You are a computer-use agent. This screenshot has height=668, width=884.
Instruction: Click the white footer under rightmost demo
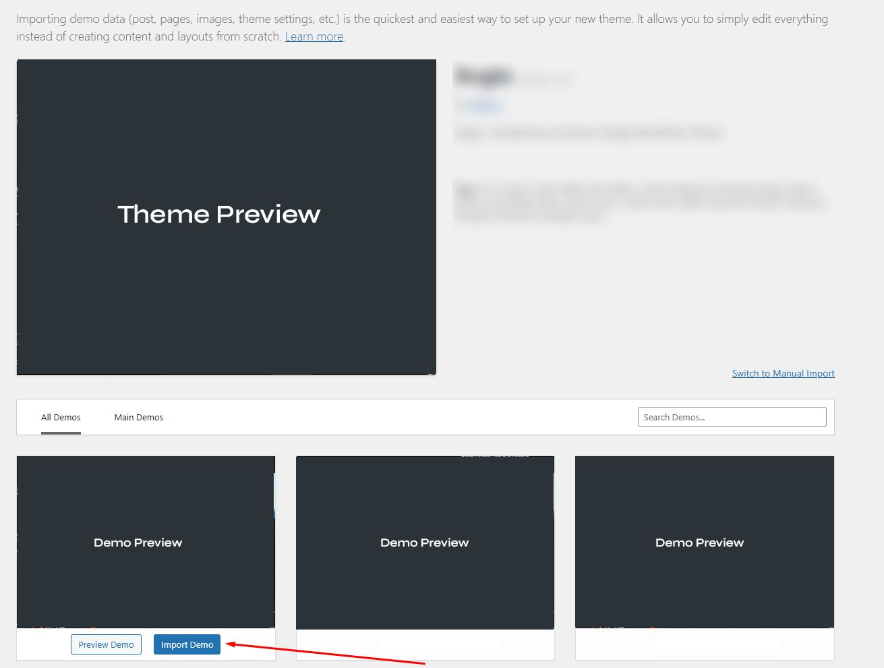(704, 645)
